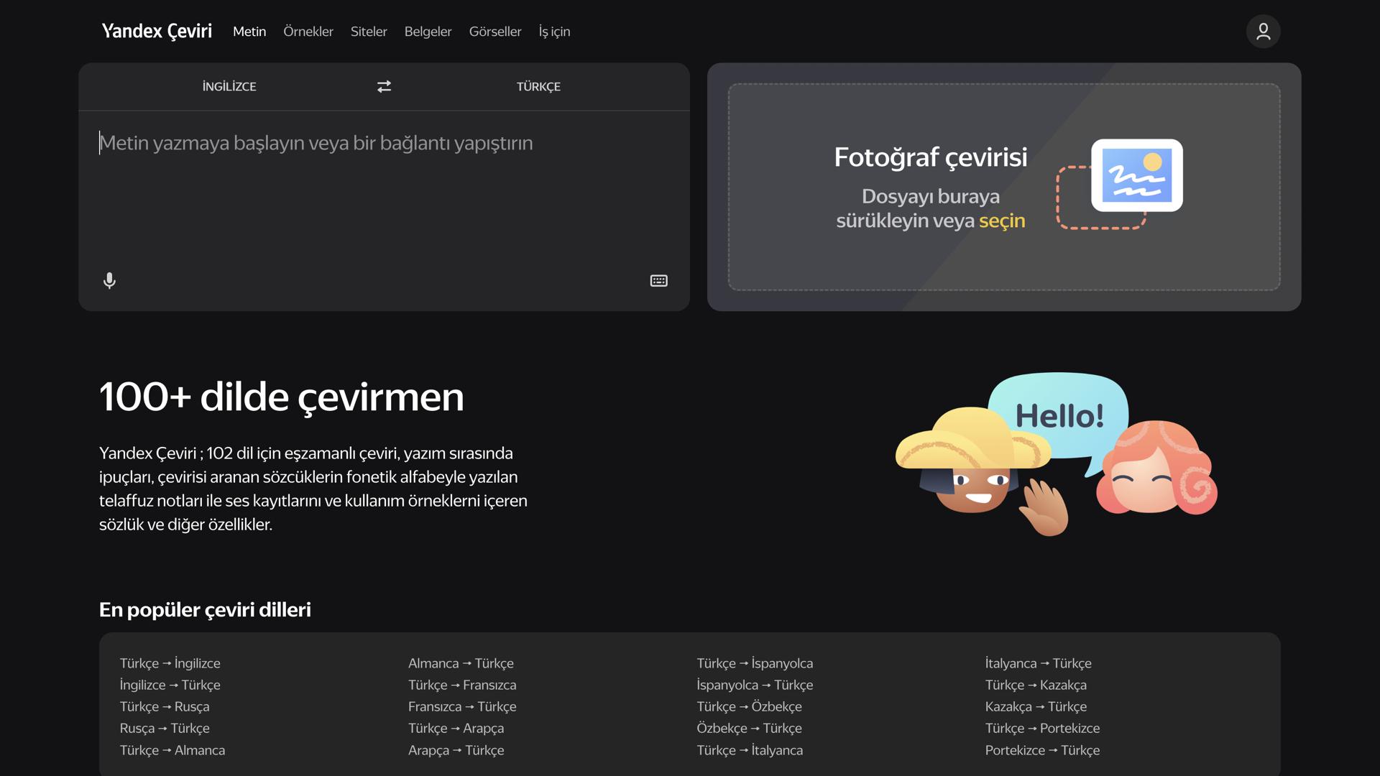The height and width of the screenshot is (776, 1380).
Task: Swap translation direction with arrows icon
Action: click(384, 86)
